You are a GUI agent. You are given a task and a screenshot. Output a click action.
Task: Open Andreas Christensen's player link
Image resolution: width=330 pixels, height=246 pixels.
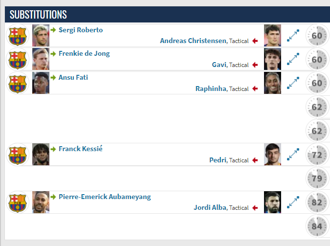tap(194, 41)
